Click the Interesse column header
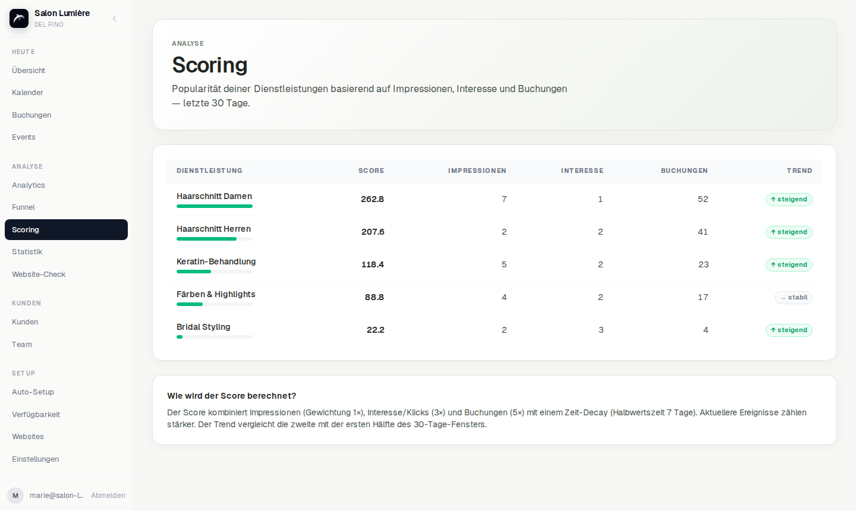The height and width of the screenshot is (511, 856). 582,171
